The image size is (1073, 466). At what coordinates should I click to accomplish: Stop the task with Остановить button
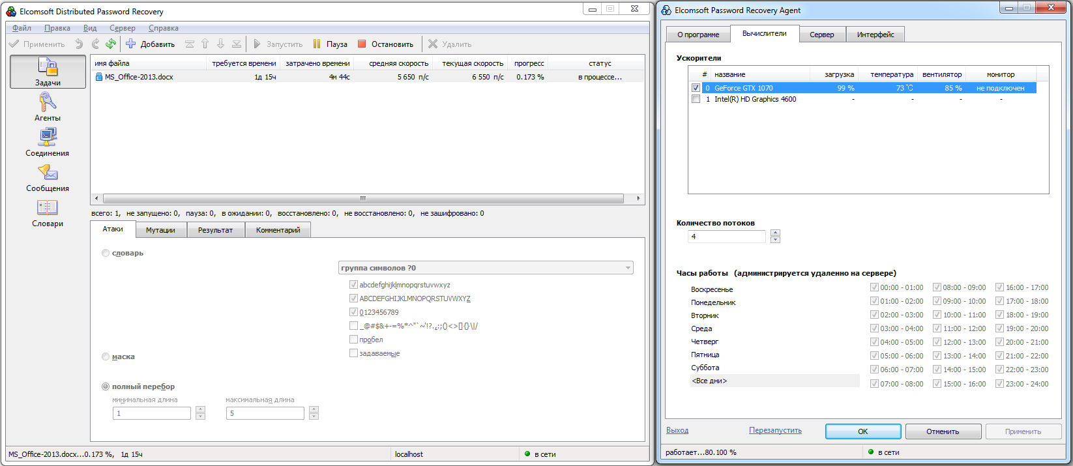[x=385, y=44]
